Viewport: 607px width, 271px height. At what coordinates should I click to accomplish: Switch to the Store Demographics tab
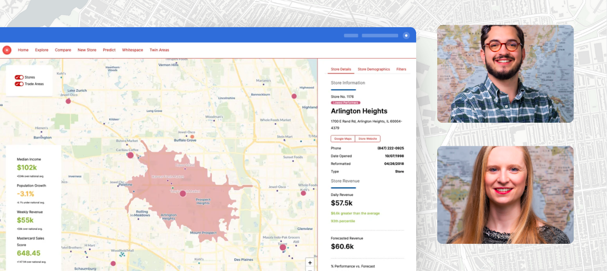[373, 69]
